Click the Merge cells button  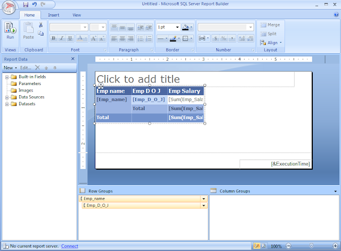(x=270, y=25)
